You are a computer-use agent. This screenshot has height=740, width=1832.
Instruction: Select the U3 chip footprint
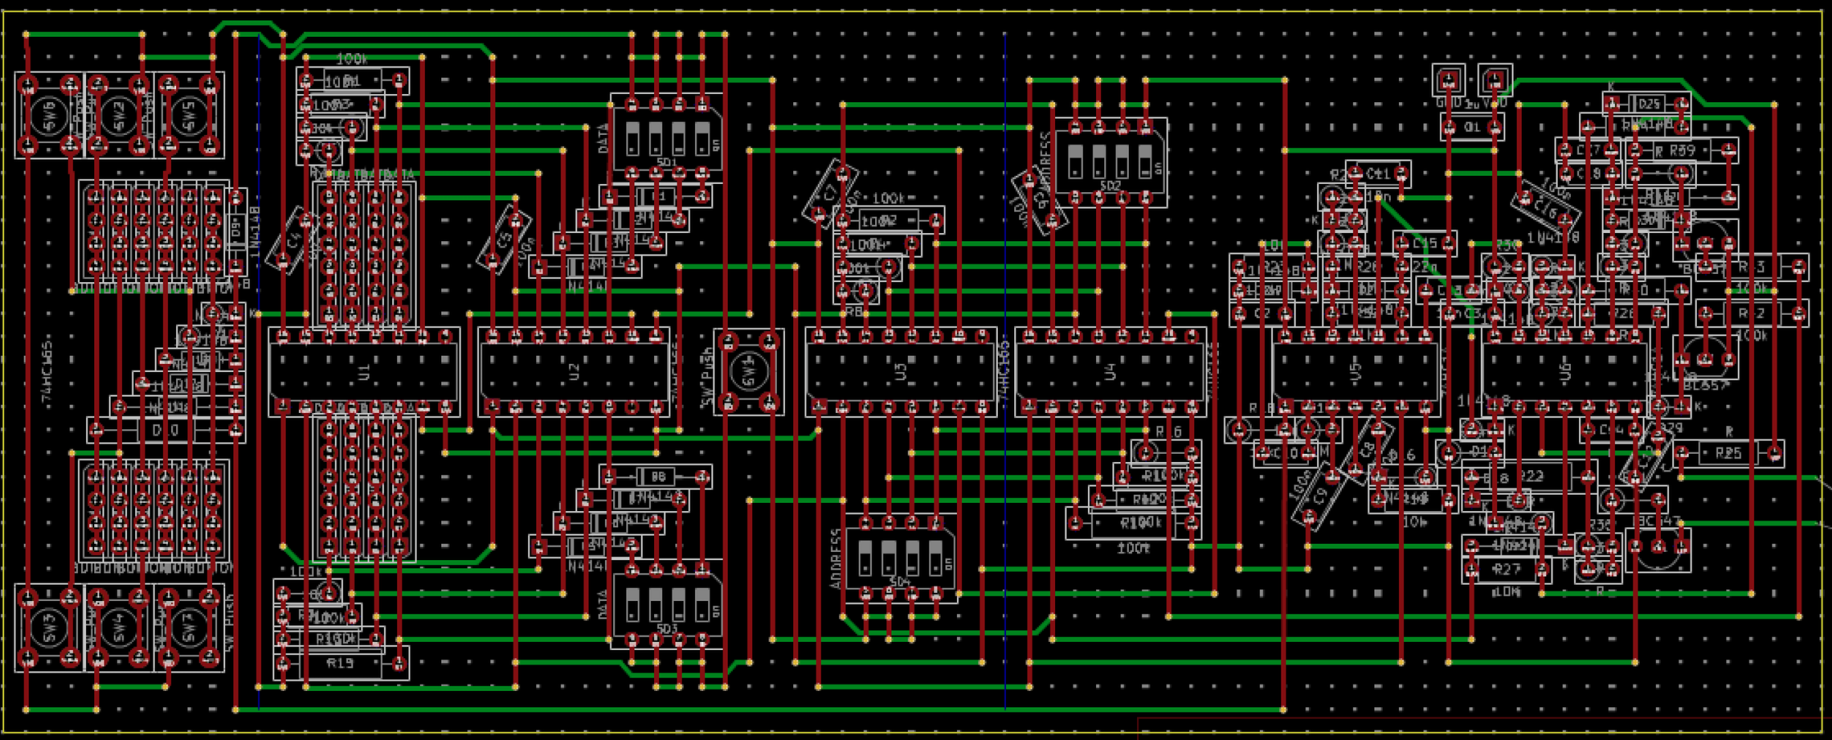click(x=901, y=372)
